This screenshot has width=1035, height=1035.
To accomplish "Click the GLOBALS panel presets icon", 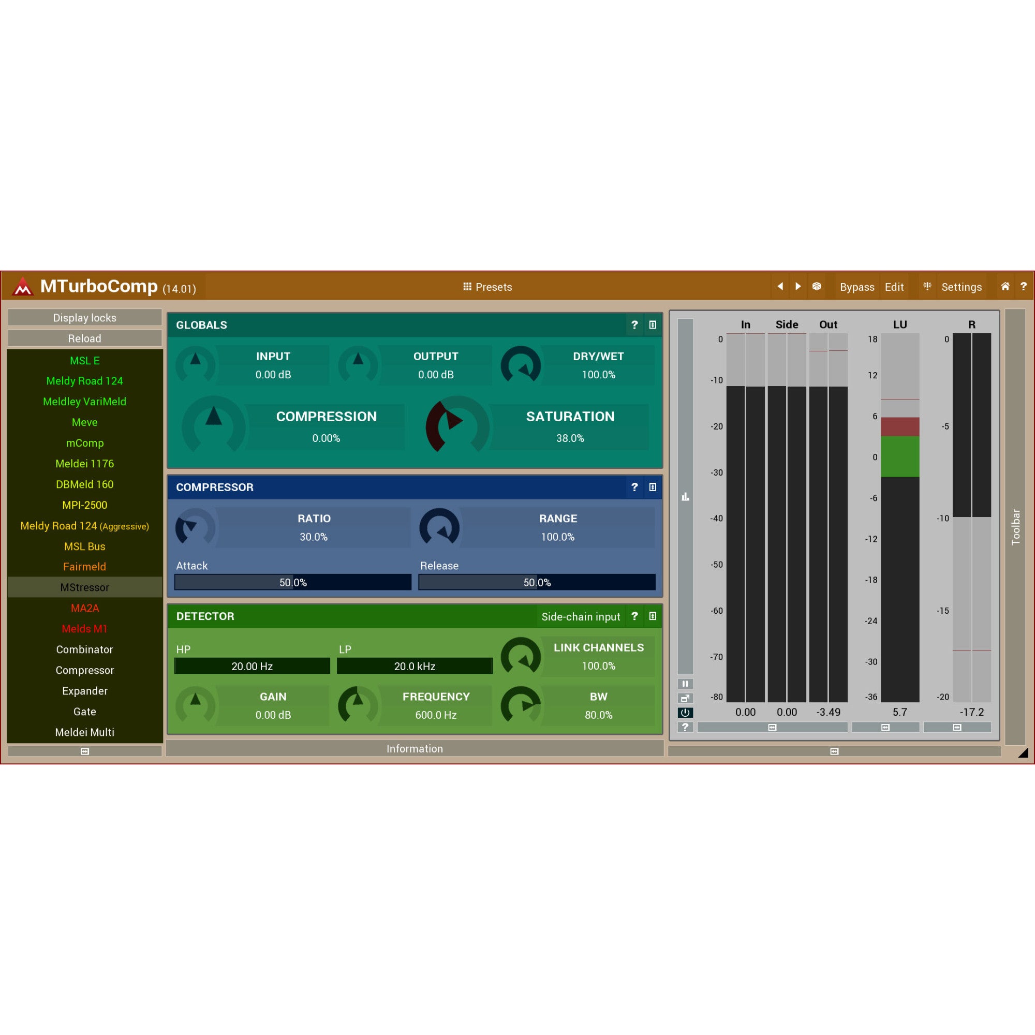I will click(x=653, y=325).
